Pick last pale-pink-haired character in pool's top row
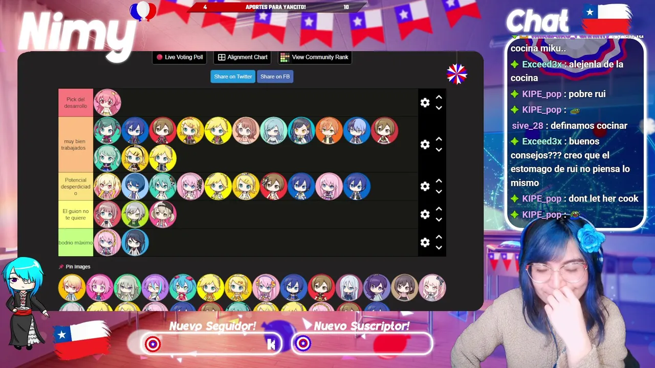Image resolution: width=655 pixels, height=368 pixels. 432,288
